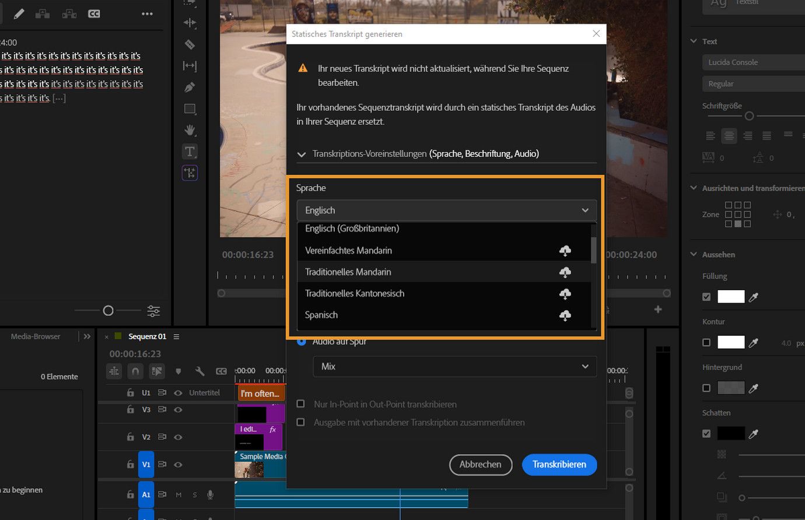Click download icon next to Spanisch
Screen dimensions: 805x520
(x=565, y=315)
